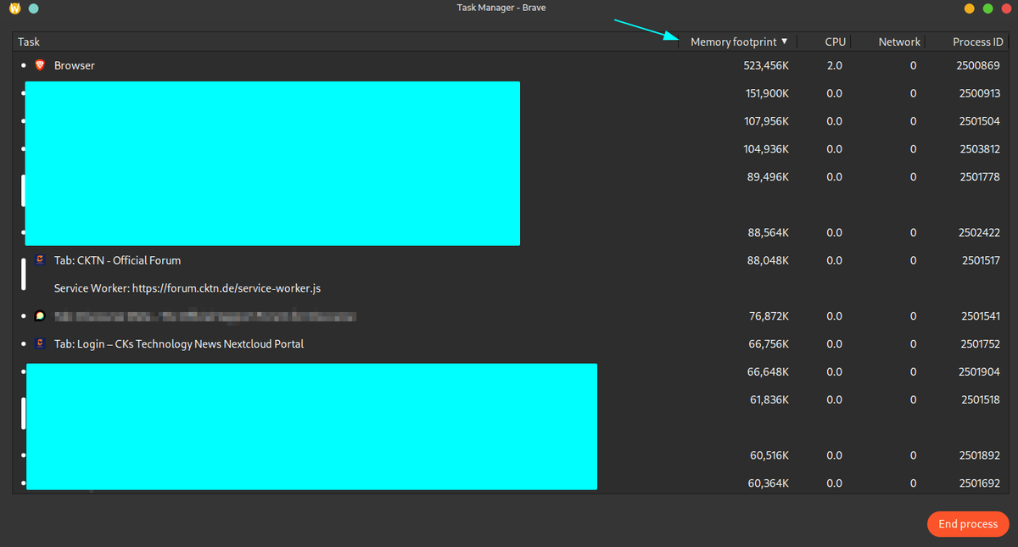The height and width of the screenshot is (547, 1018).
Task: Click memory value 88,564K
Action: point(769,232)
